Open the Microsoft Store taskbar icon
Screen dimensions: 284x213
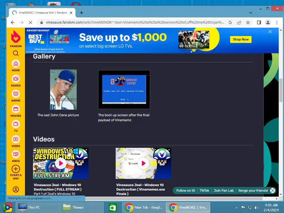(x=113, y=207)
